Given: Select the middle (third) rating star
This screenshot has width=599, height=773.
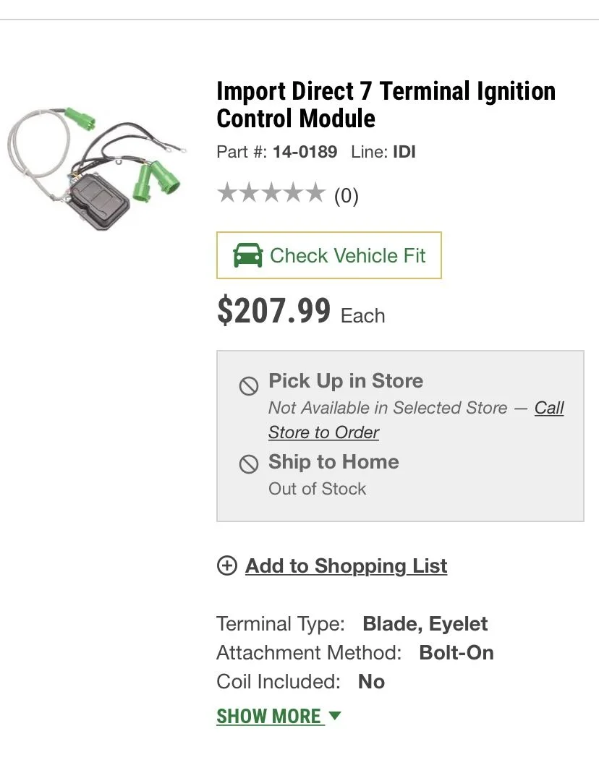Looking at the screenshot, I should pyautogui.click(x=271, y=193).
